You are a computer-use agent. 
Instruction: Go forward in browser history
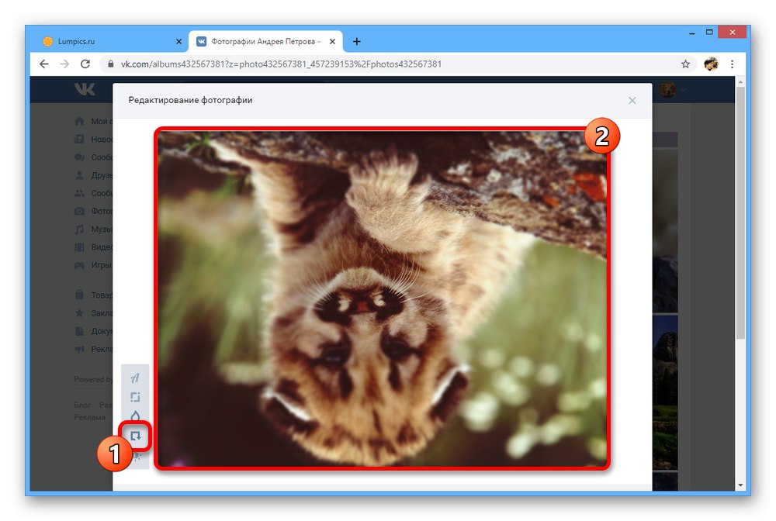click(64, 64)
